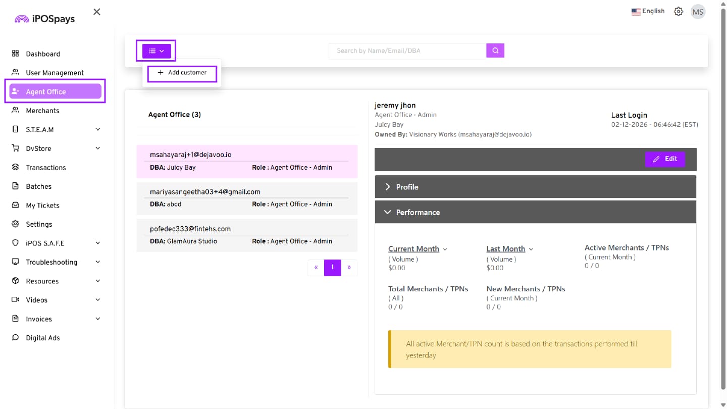727x409 pixels.
Task: Close the sidebar with the X icon
Action: pos(97,12)
